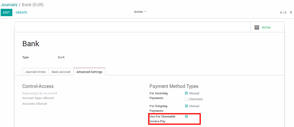This screenshot has width=294, height=127.
Task: Click the Type field value Bank
Action: (x=61, y=57)
